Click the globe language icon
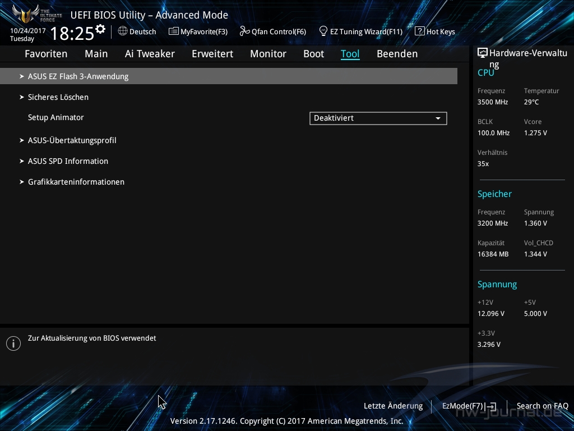 [x=123, y=31]
